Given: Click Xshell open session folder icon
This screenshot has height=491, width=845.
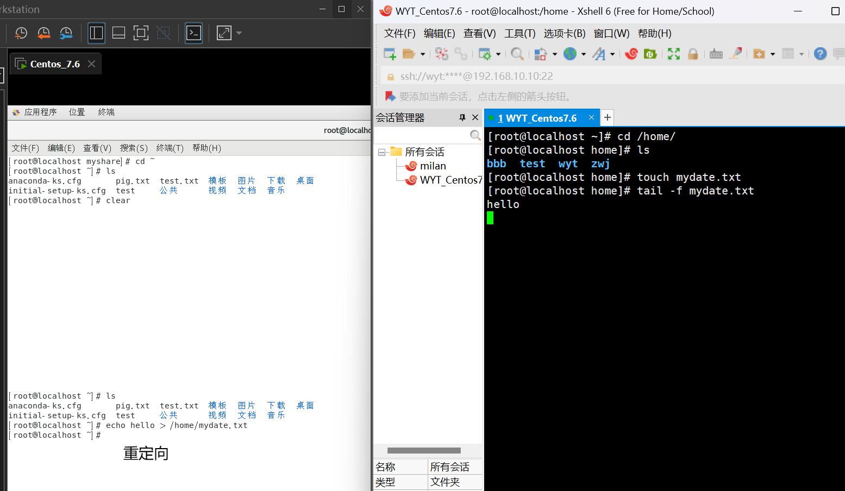Looking at the screenshot, I should [409, 54].
